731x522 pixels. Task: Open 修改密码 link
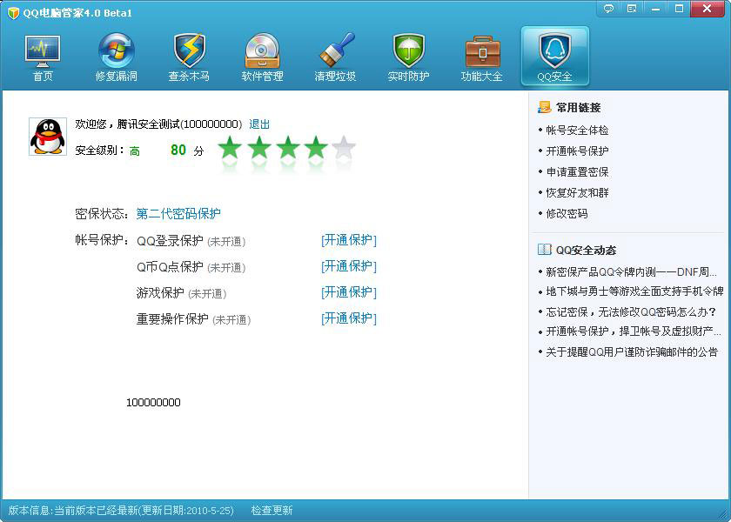click(567, 213)
